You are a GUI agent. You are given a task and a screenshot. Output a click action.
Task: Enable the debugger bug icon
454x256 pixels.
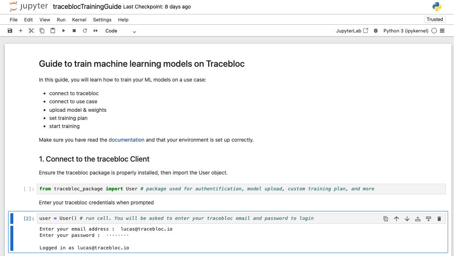point(376,31)
